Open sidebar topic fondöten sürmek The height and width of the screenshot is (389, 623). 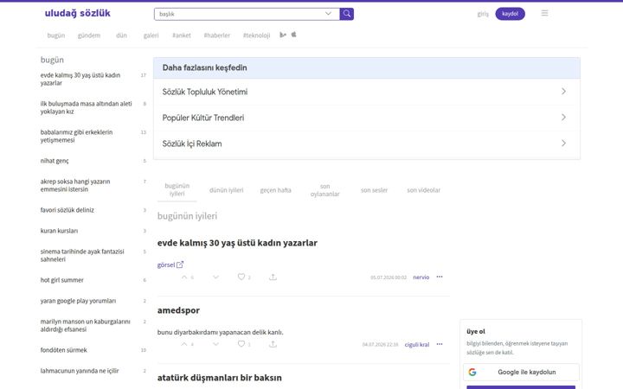click(63, 350)
